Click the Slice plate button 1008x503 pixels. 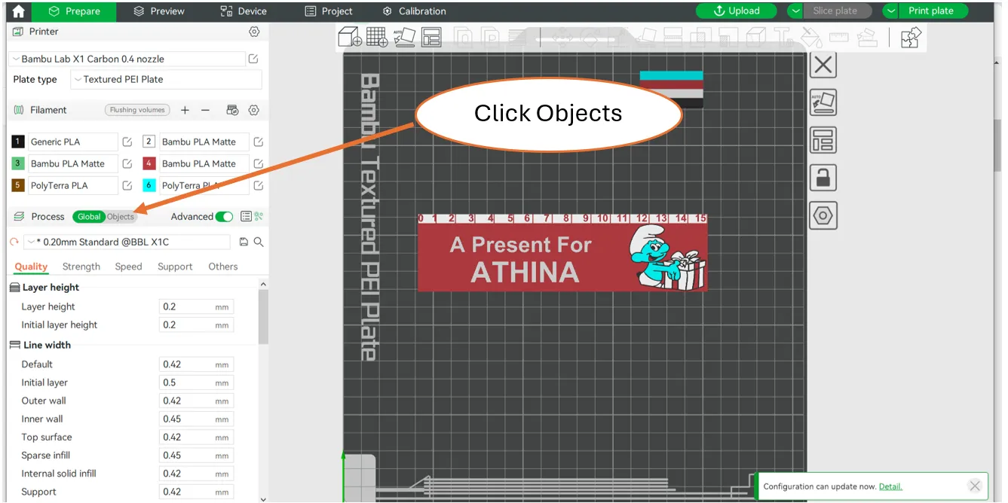(x=838, y=11)
